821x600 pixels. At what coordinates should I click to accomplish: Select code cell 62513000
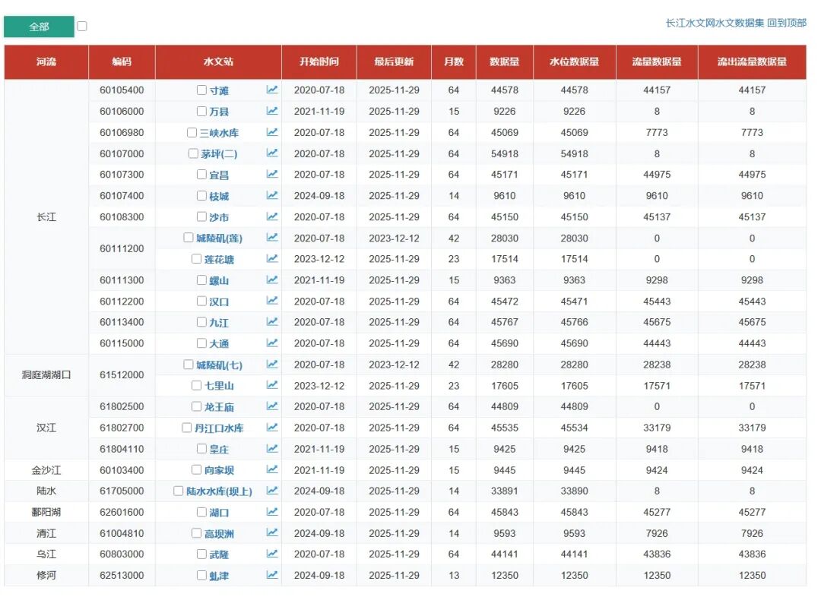[122, 576]
